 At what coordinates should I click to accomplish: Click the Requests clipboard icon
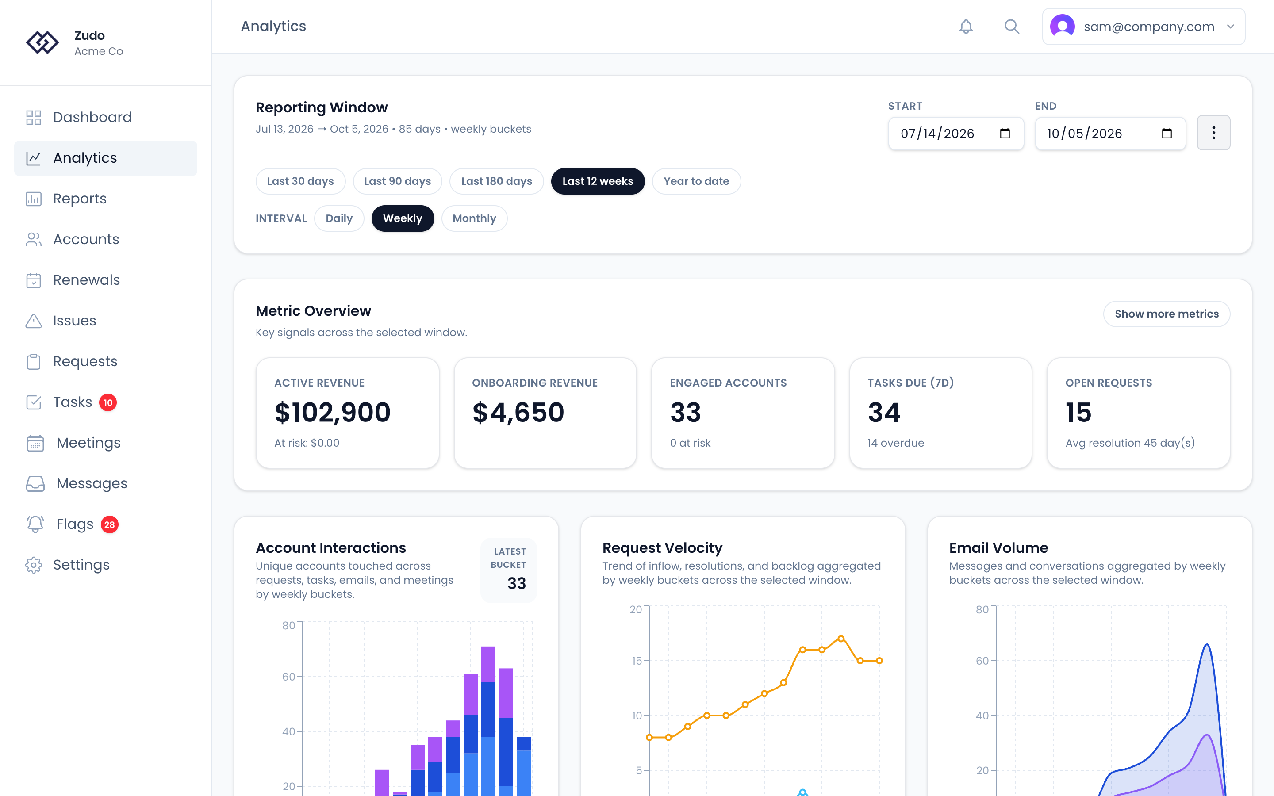[x=34, y=362]
